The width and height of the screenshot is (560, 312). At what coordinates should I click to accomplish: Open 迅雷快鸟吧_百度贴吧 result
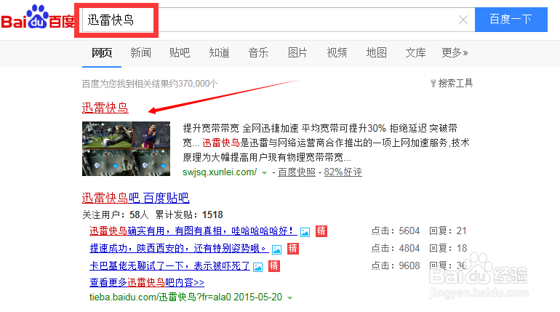point(136,197)
